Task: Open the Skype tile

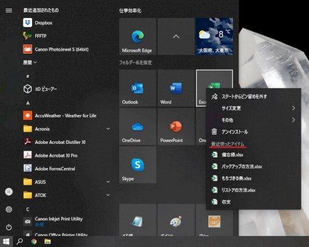Action: pyautogui.click(x=138, y=165)
